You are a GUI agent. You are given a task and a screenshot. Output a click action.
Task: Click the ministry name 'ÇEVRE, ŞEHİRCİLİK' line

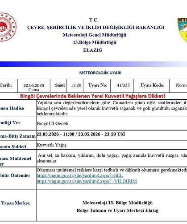[x=96, y=28]
